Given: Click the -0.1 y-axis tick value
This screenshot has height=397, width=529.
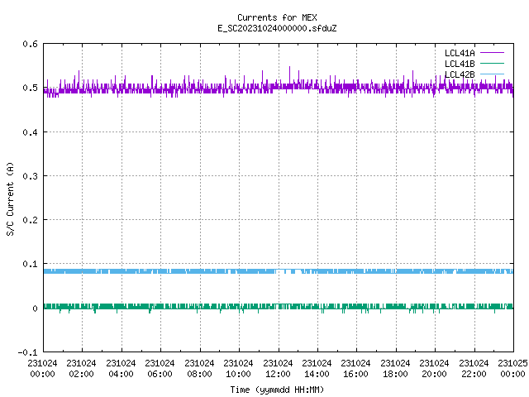Looking at the screenshot, I should tap(27, 352).
